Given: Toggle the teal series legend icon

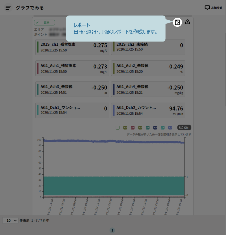Looking at the screenshot, I should tap(148, 128).
